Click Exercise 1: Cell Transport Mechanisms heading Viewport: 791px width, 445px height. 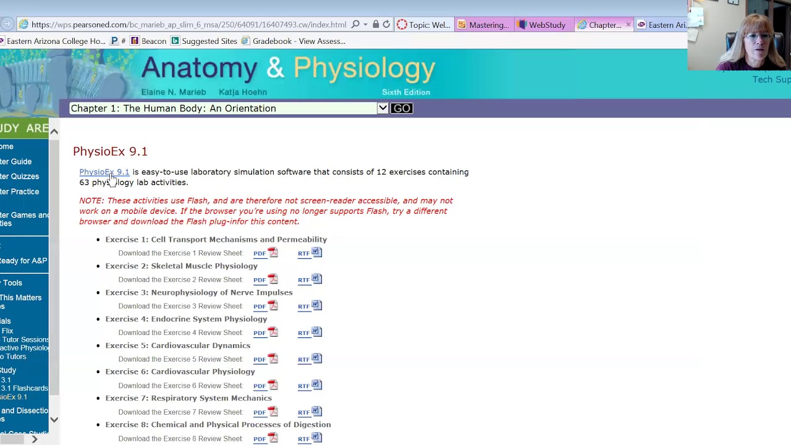pos(216,239)
